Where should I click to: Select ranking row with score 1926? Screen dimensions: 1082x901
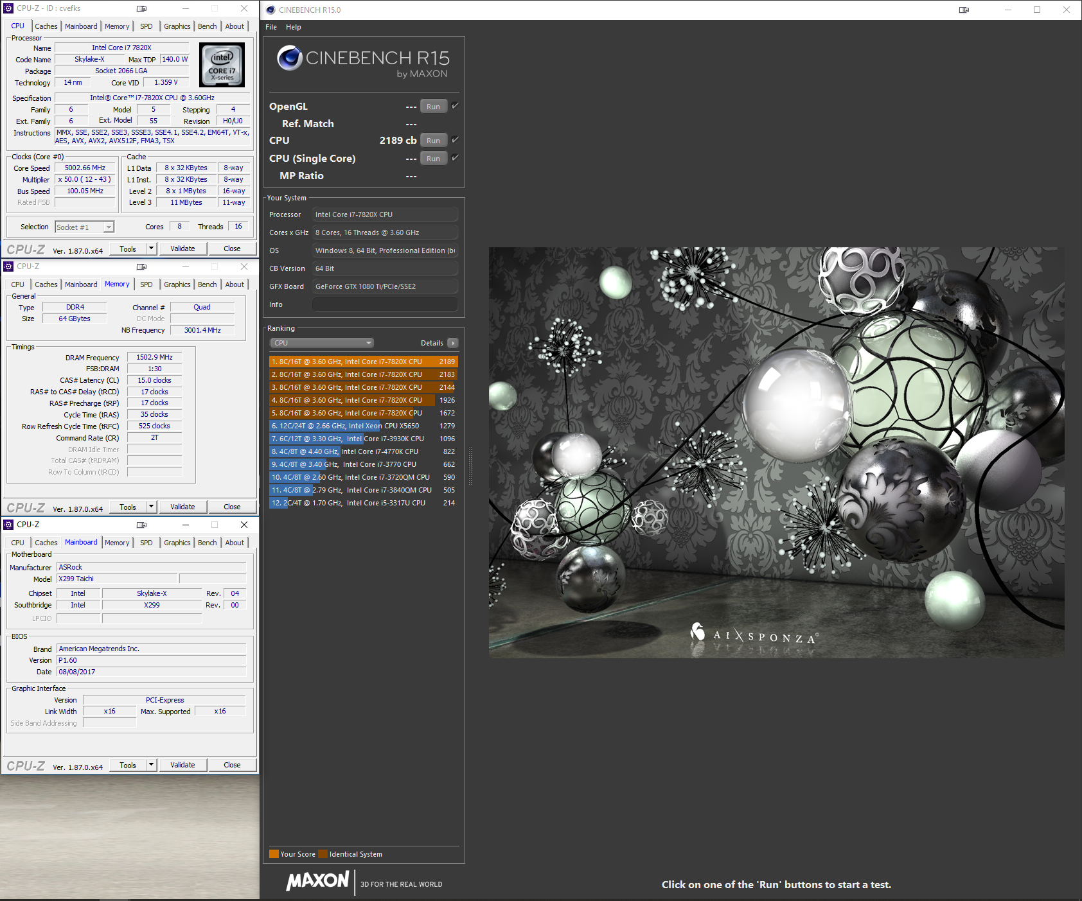coord(364,400)
